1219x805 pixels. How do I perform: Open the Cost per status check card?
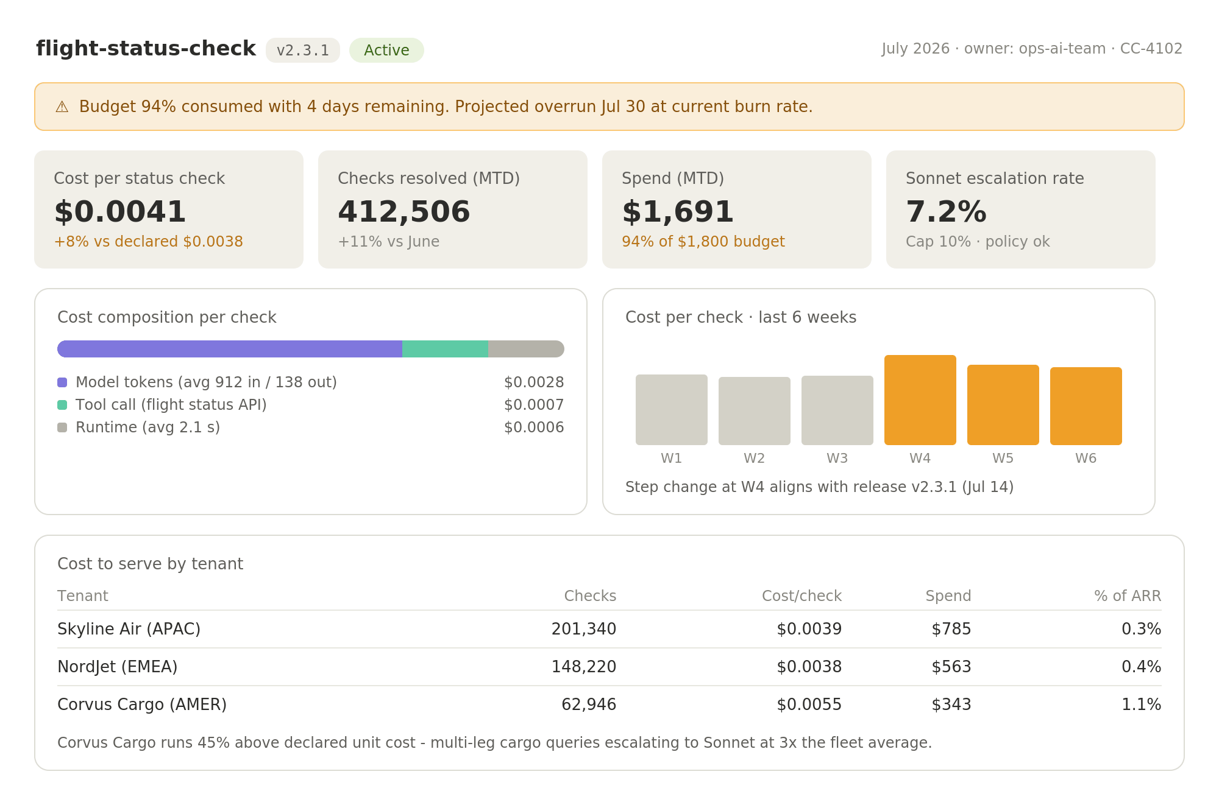click(169, 209)
